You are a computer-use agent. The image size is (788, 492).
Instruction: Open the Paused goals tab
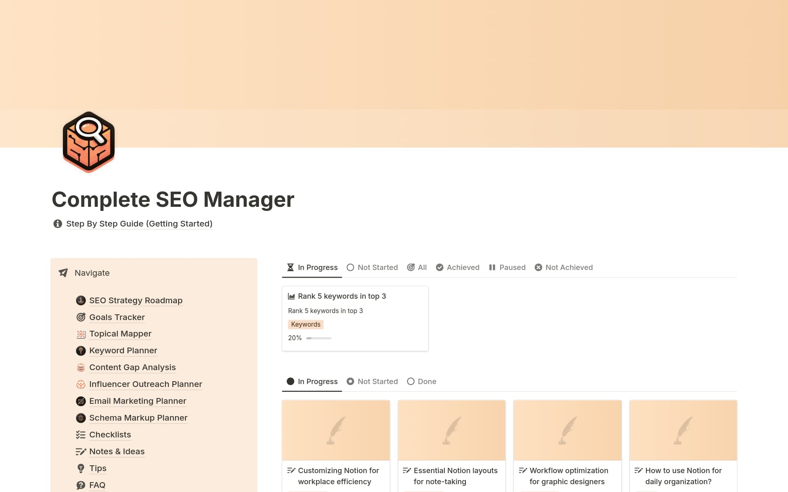(x=507, y=267)
